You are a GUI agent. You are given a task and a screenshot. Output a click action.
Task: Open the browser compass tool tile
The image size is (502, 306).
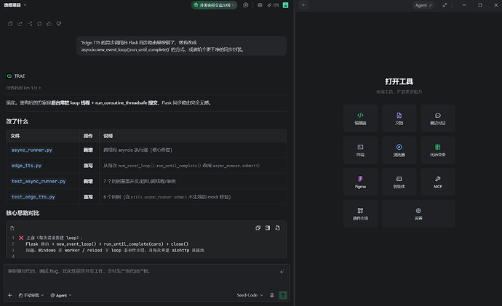pos(399,150)
